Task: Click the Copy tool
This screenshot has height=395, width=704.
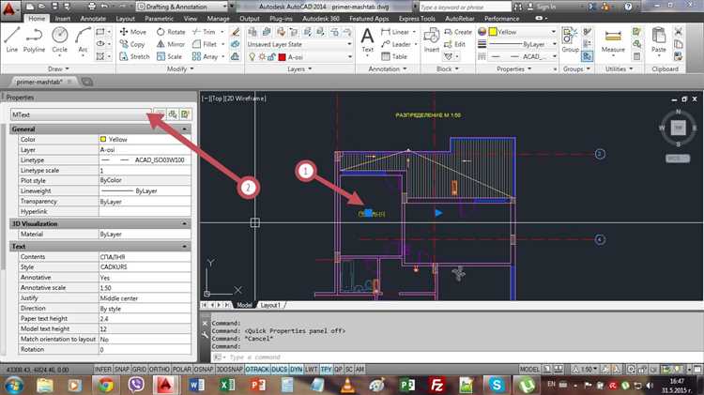Action: click(x=132, y=44)
